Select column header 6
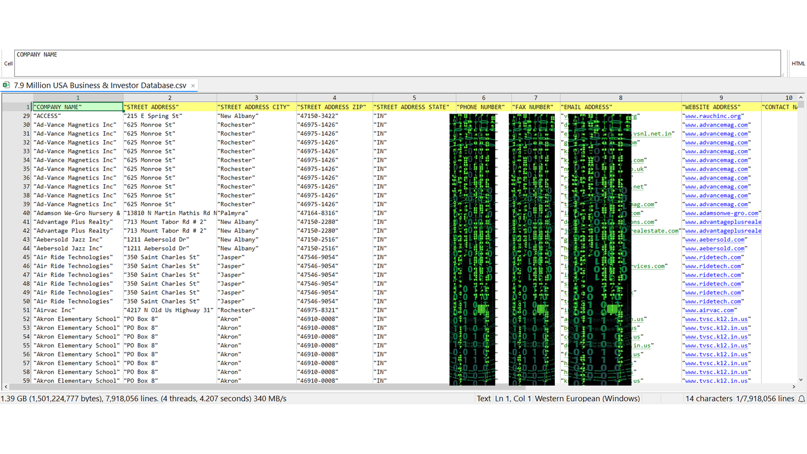The image size is (807, 454). (483, 98)
